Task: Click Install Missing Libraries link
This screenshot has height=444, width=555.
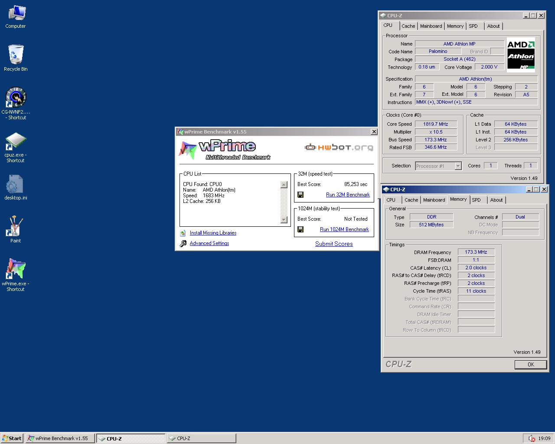Action: (x=213, y=233)
